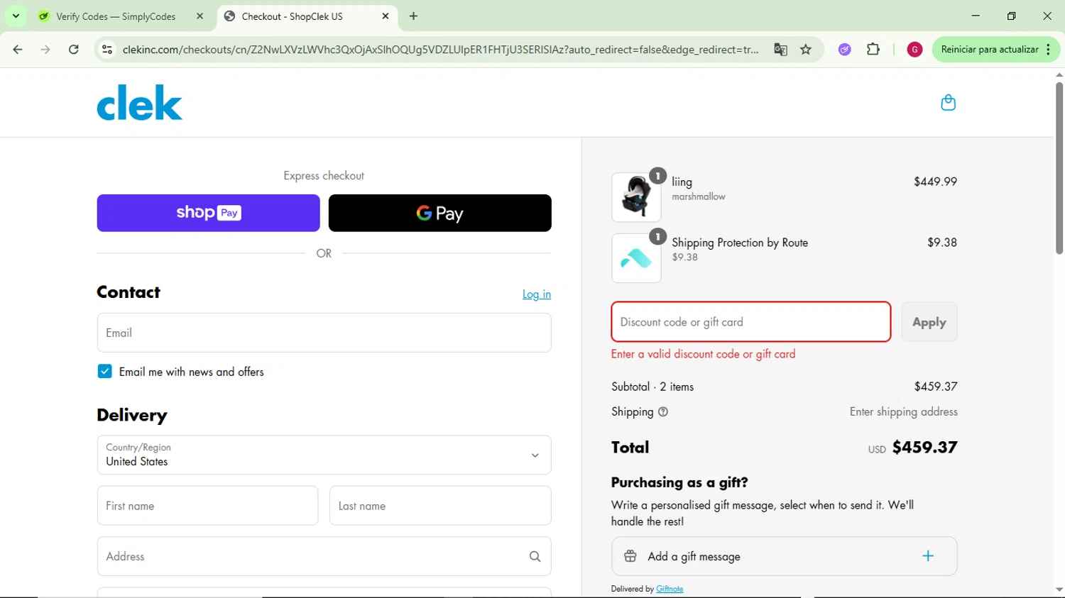Image resolution: width=1065 pixels, height=598 pixels.
Task: Restore down the browser window
Action: click(1011, 16)
